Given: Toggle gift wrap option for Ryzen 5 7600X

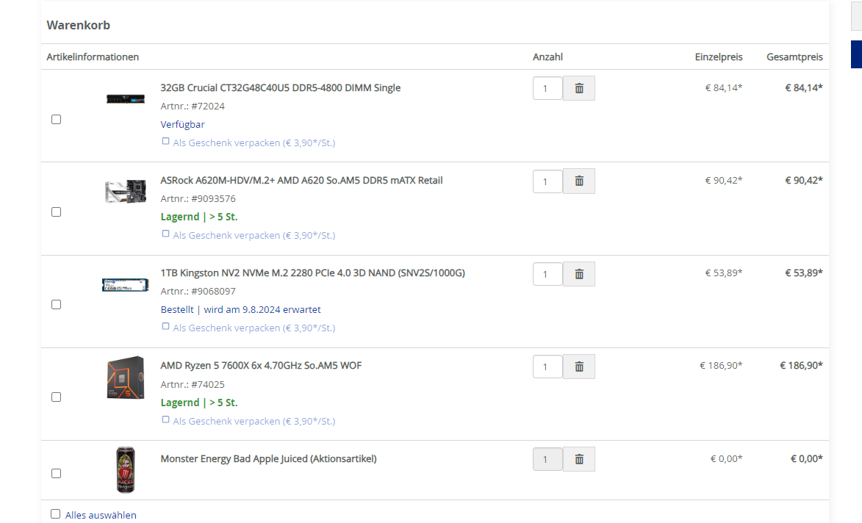Looking at the screenshot, I should click(x=165, y=419).
